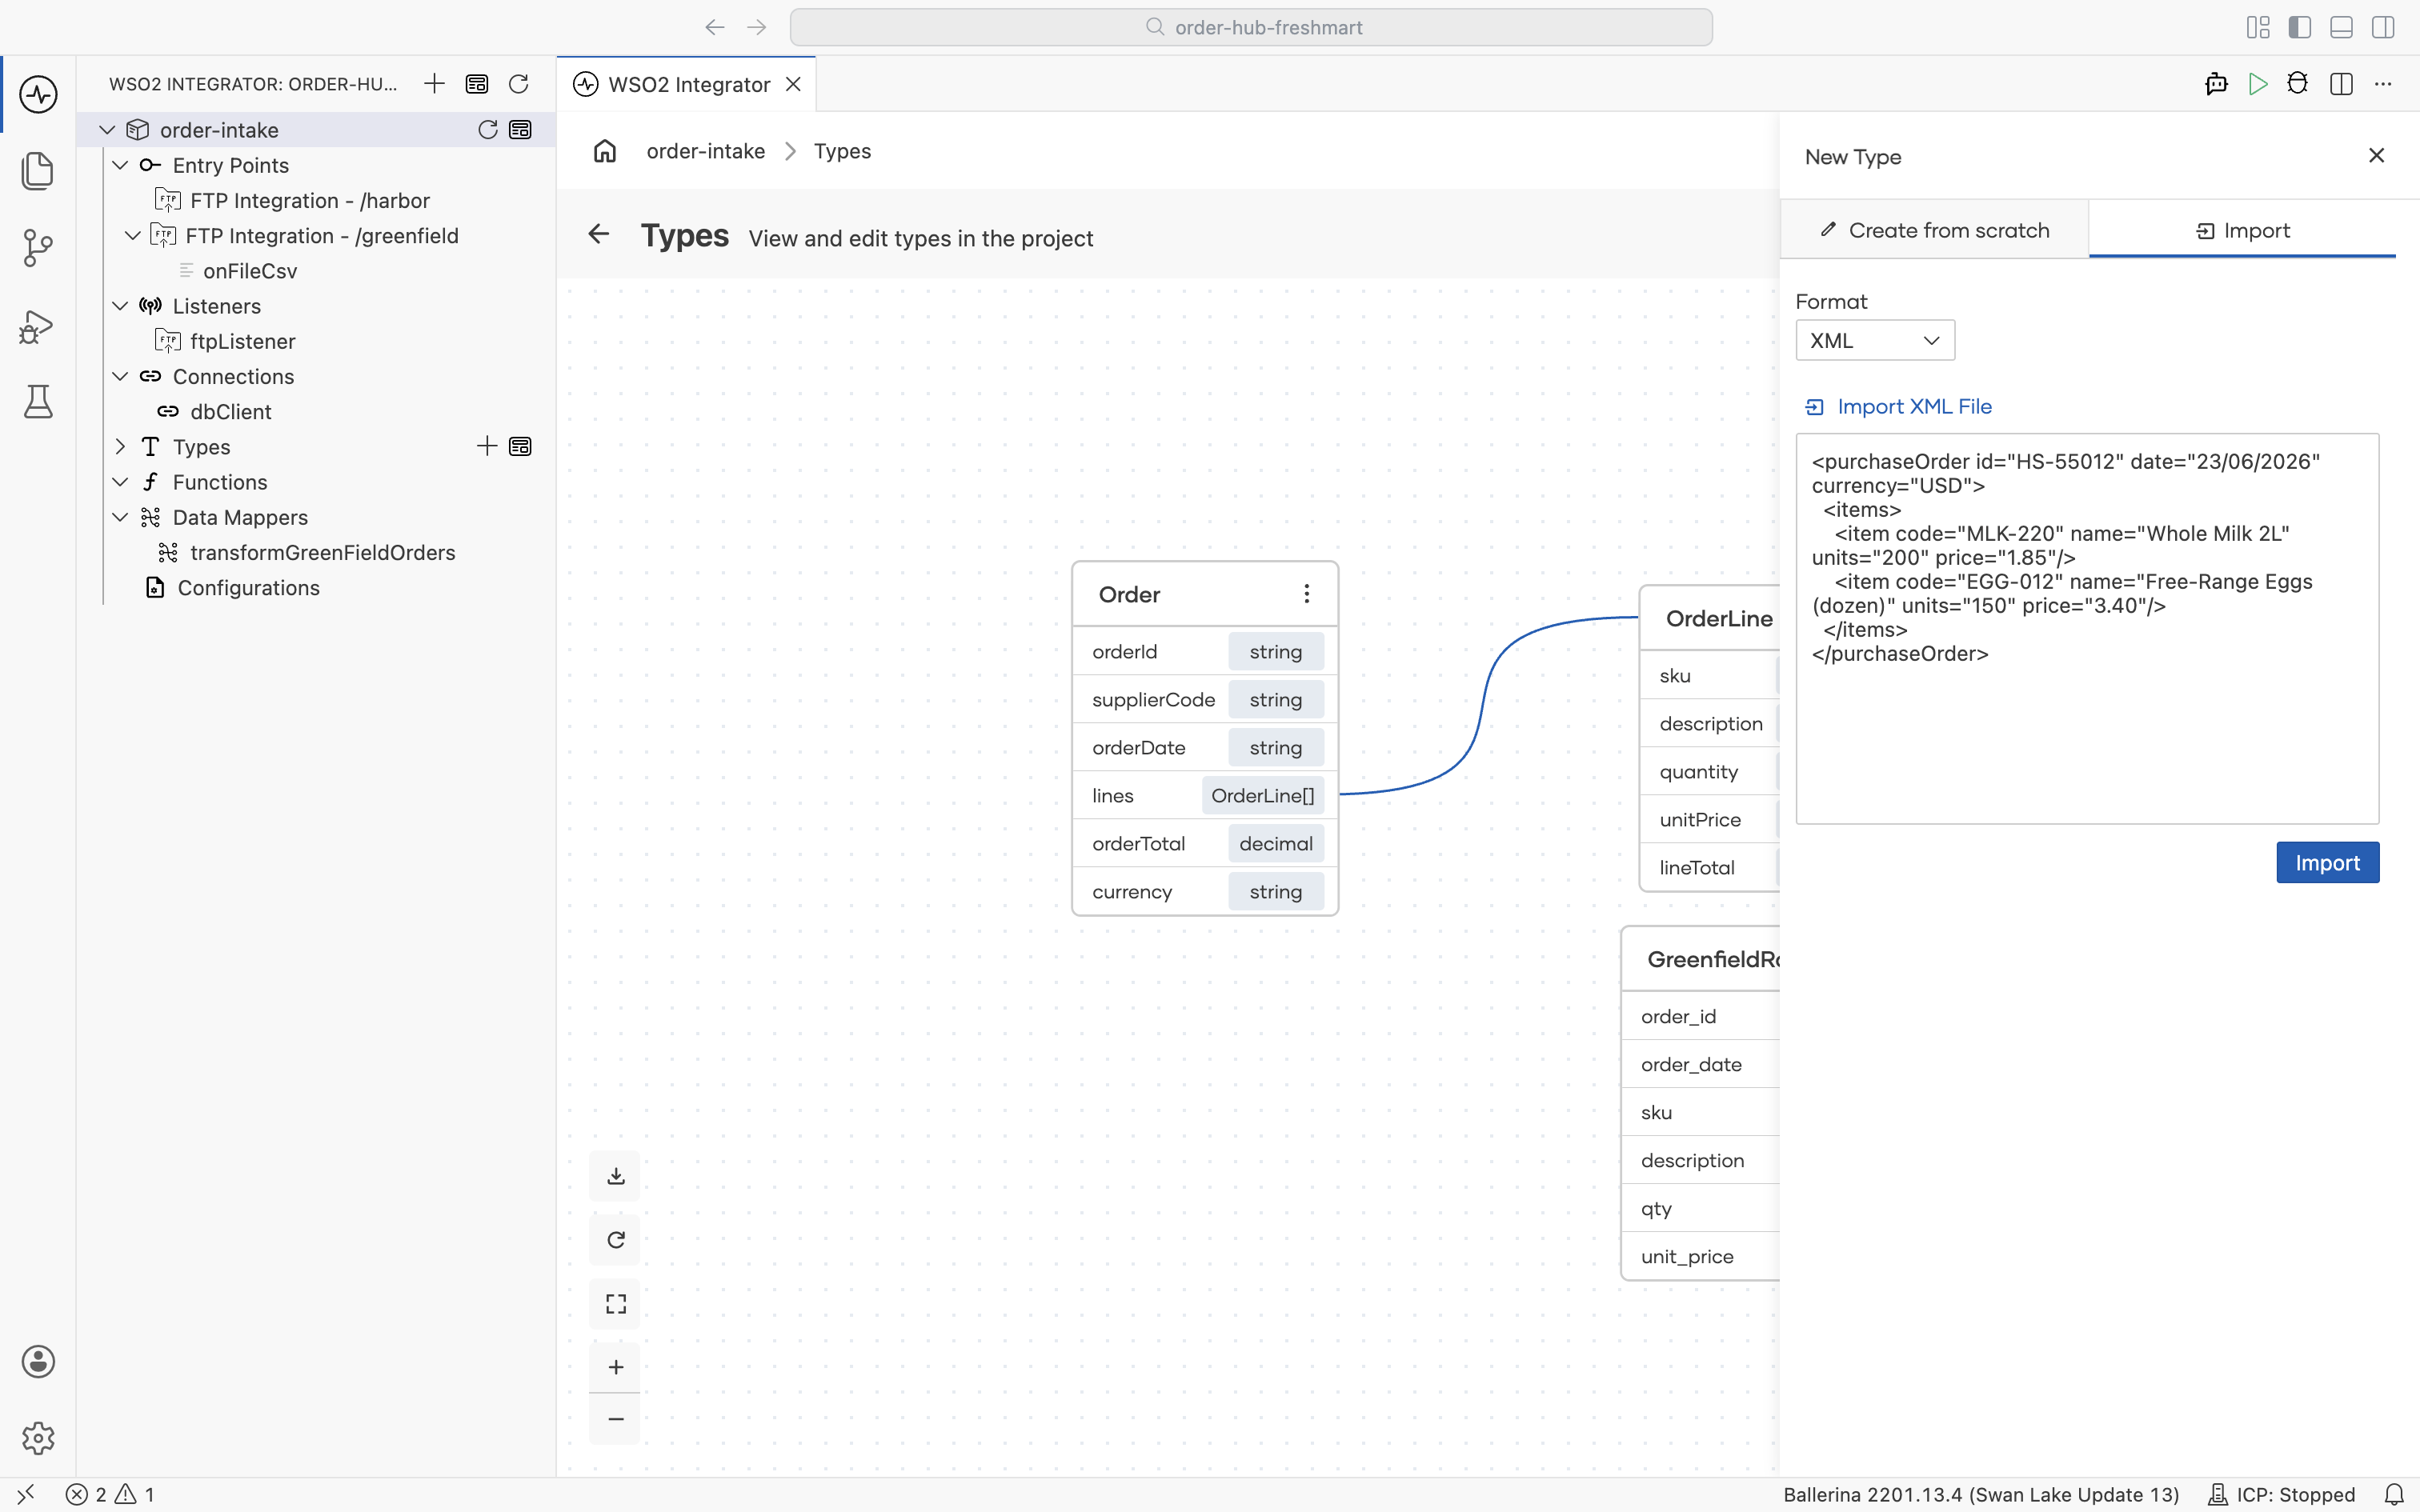Viewport: 2420px width, 1512px height.
Task: Open the Explorer files icon
Action: click(x=38, y=171)
